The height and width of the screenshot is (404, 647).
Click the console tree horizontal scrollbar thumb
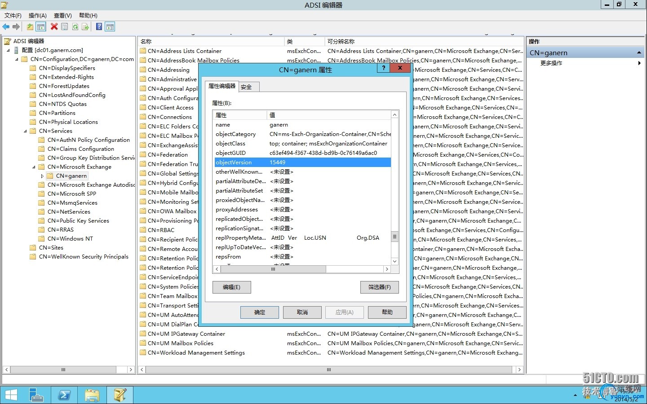coord(63,370)
